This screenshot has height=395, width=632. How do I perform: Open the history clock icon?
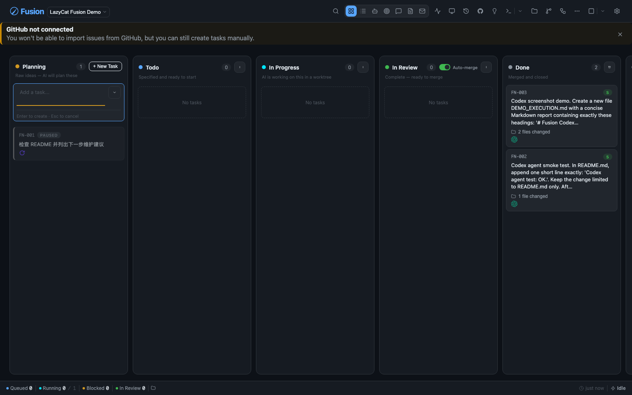click(466, 11)
